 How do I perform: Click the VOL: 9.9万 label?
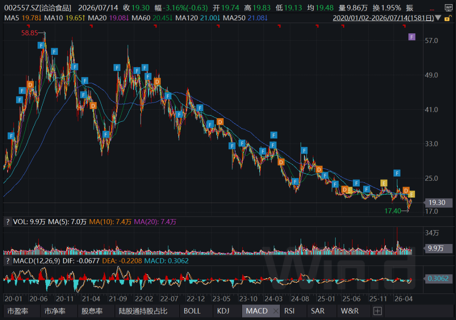point(29,222)
